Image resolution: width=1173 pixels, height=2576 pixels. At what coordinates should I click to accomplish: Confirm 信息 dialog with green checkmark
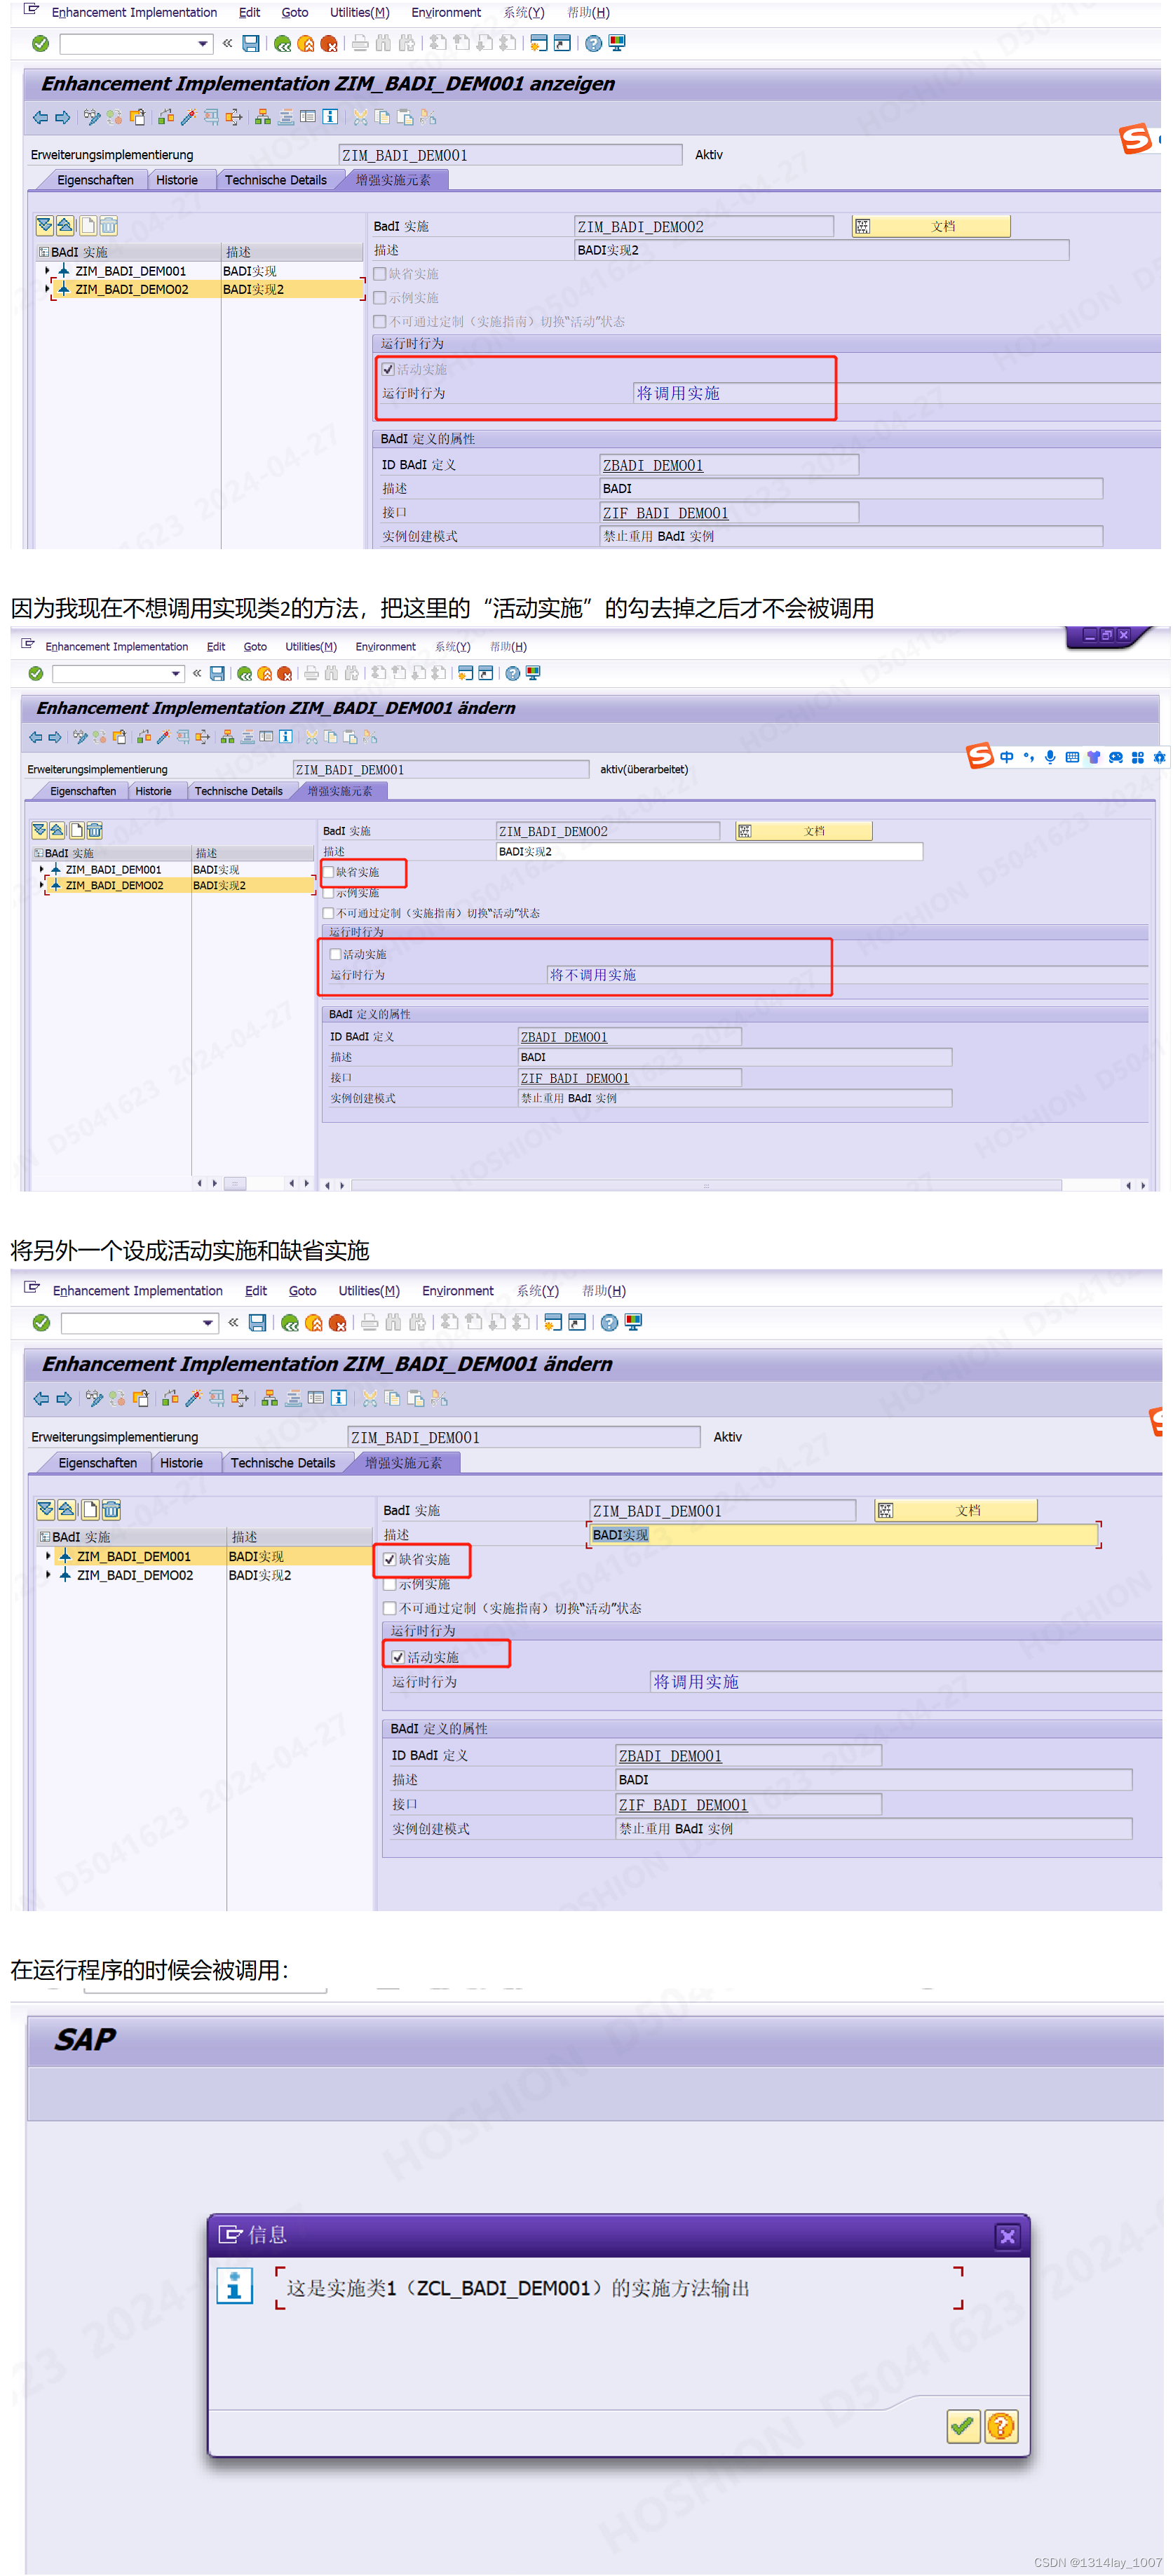pyautogui.click(x=963, y=2426)
